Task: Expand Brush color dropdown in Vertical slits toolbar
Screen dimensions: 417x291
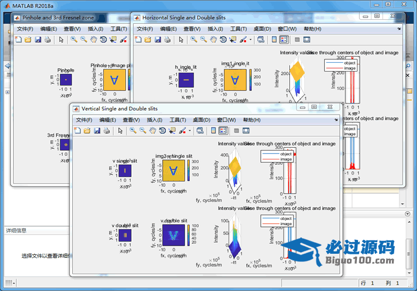Action: (190, 130)
